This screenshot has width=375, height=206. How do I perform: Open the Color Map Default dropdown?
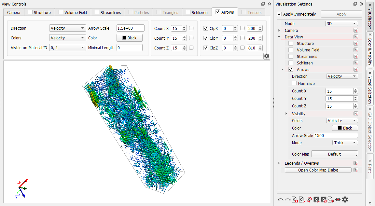pos(335,154)
